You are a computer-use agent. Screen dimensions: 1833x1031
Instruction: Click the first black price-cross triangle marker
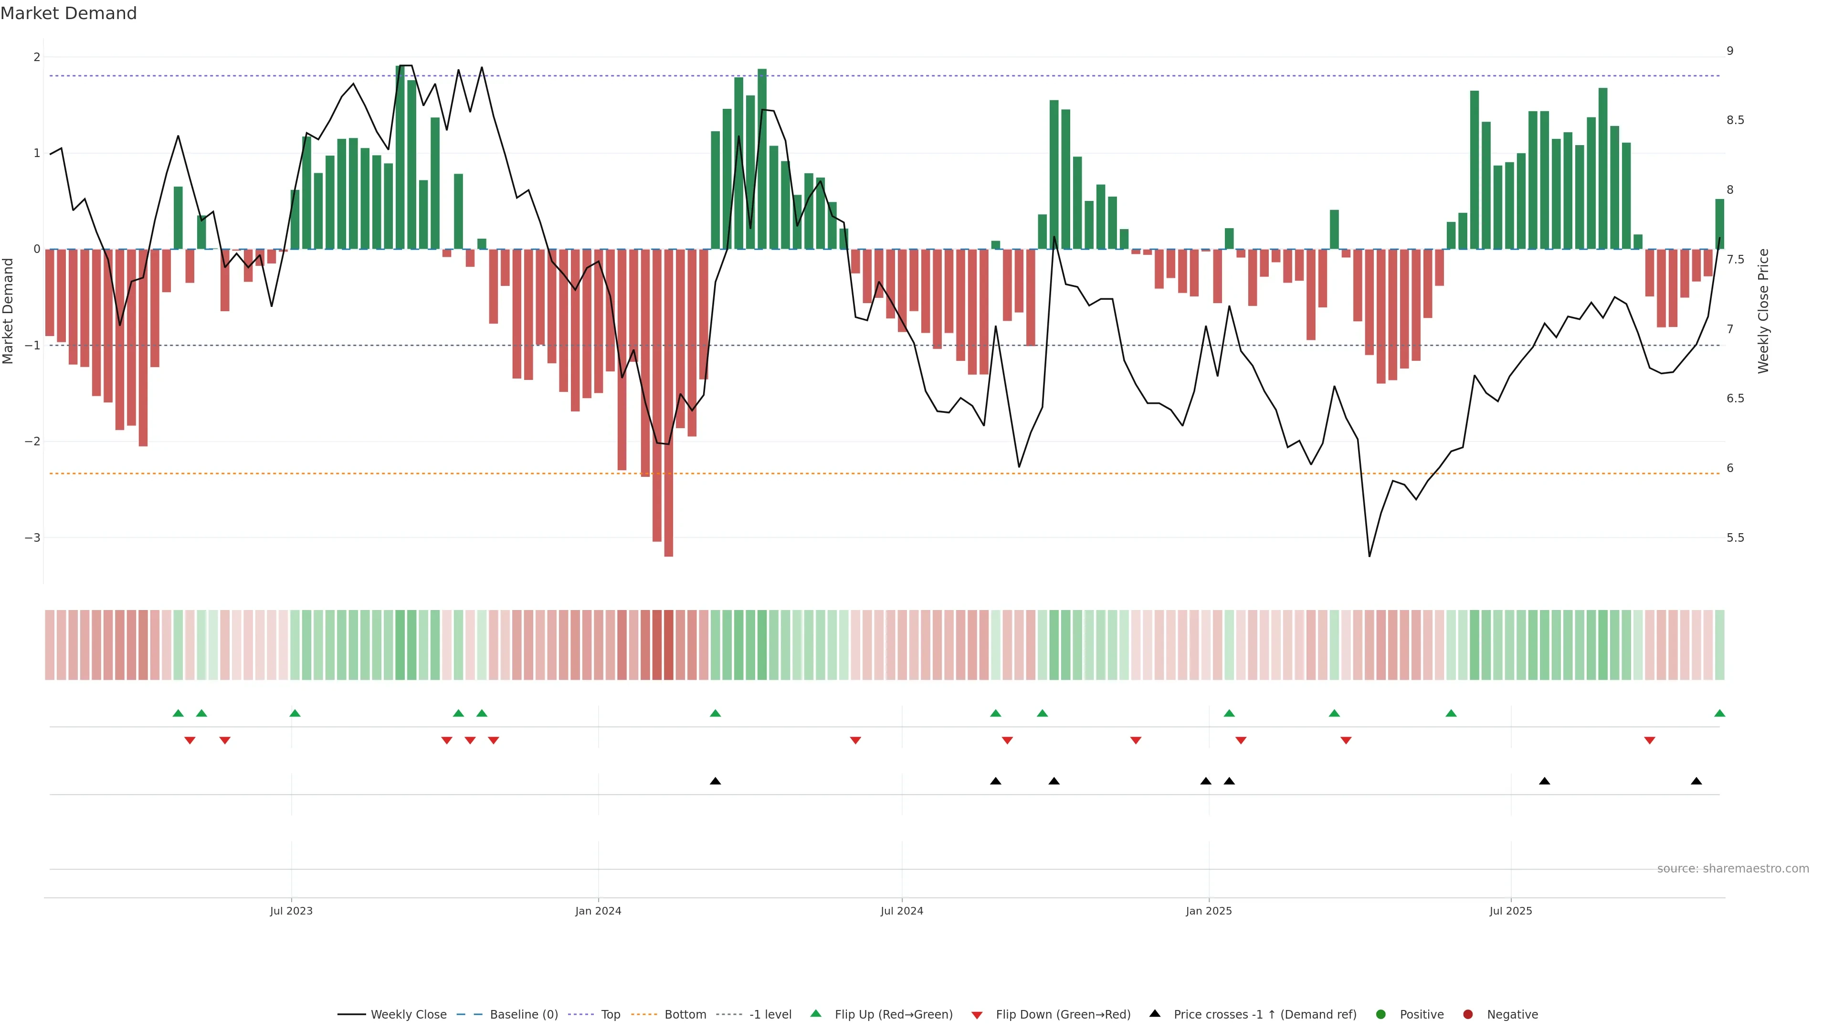(x=715, y=781)
